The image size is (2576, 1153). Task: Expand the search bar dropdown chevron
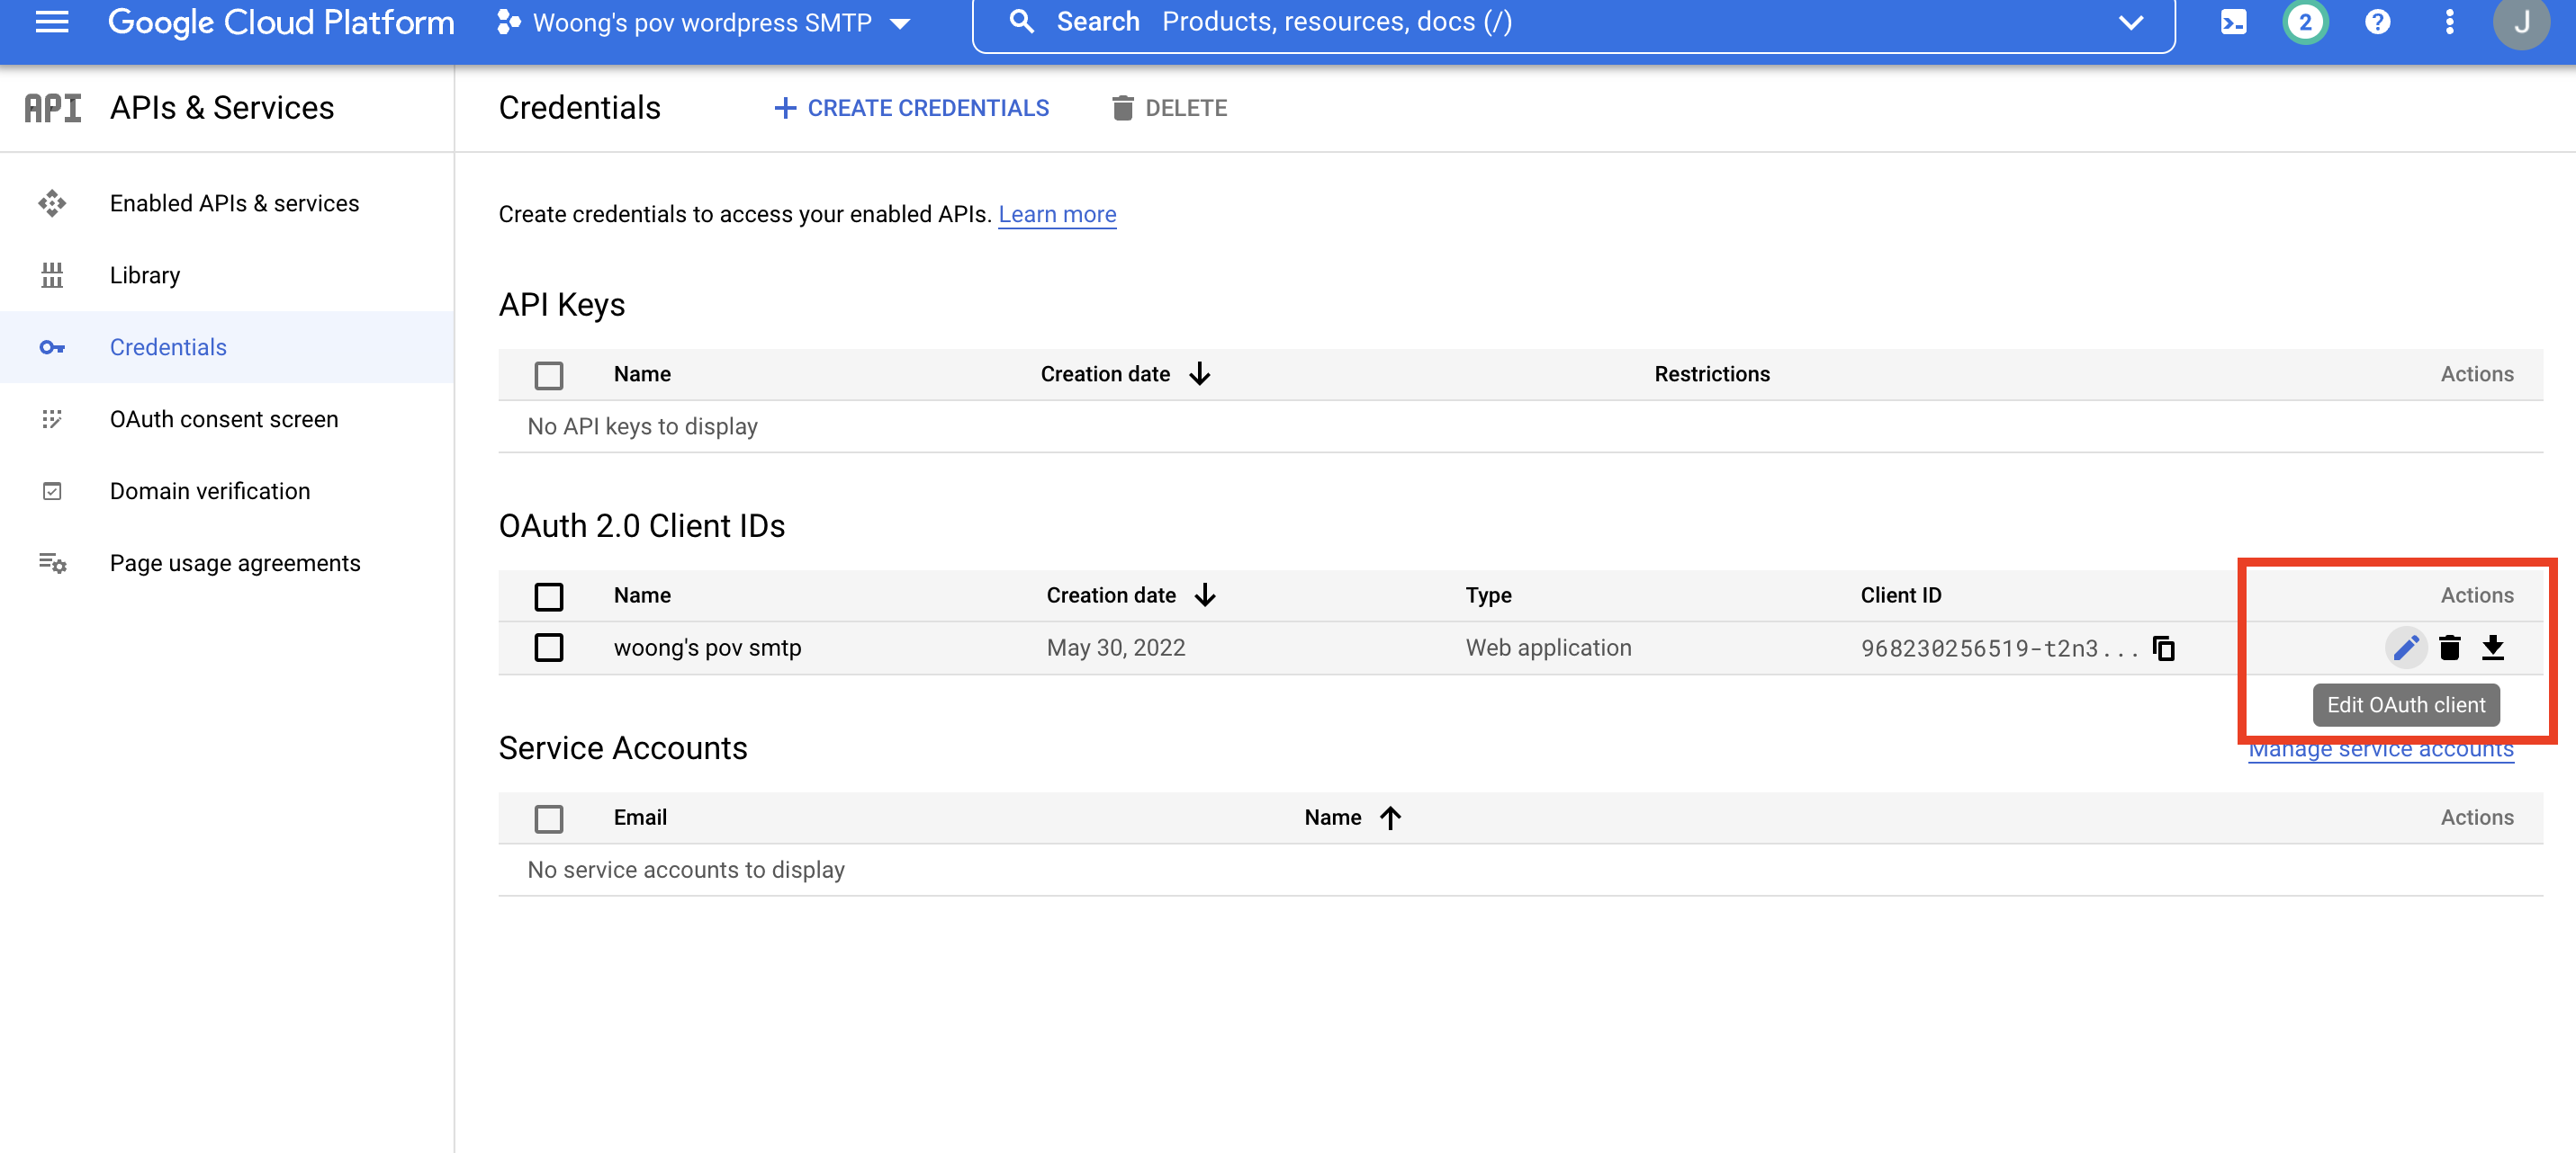click(x=2131, y=22)
